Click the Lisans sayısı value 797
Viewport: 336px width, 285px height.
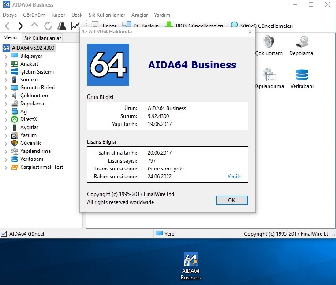[152, 161]
